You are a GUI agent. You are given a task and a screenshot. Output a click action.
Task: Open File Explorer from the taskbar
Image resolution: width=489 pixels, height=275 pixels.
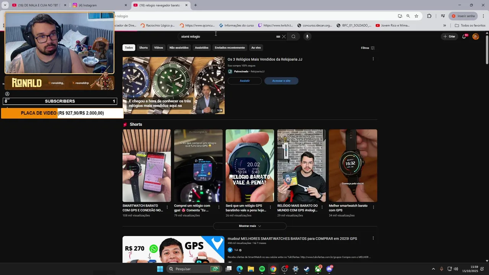251,269
